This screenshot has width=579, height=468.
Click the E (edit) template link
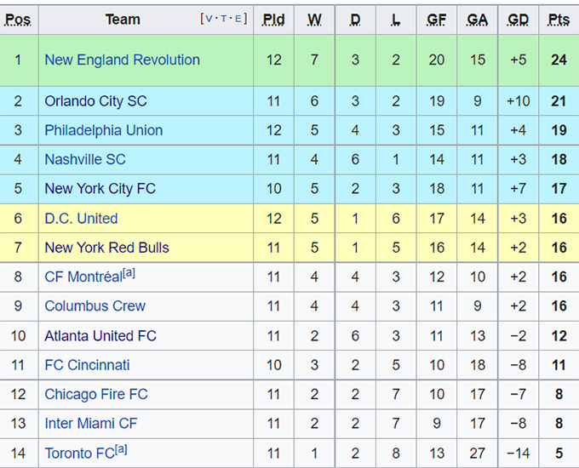[x=238, y=19]
